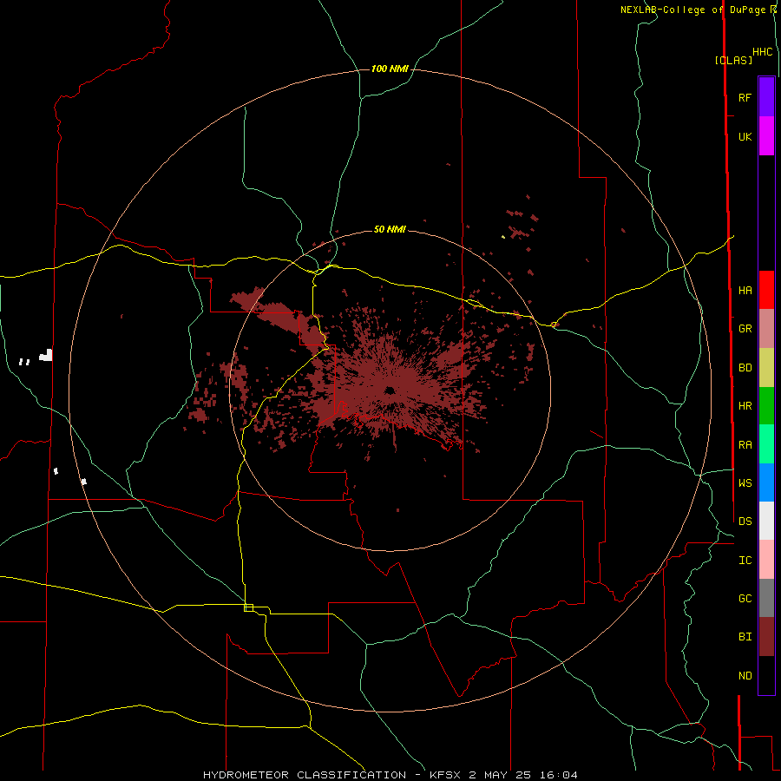Screen dimensions: 781x781
Task: Select the GR pink legend swatch
Action: point(766,329)
